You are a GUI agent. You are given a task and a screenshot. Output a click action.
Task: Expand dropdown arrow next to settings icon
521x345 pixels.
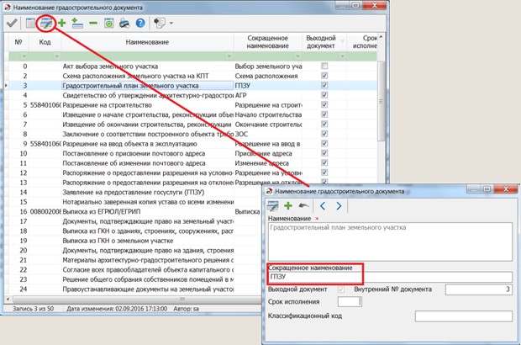171,24
